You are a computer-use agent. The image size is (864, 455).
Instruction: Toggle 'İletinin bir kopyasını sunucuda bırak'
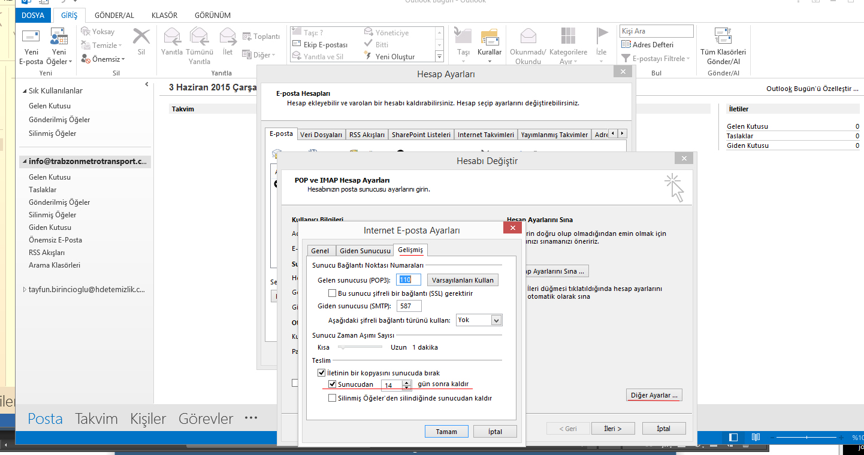pyautogui.click(x=322, y=373)
